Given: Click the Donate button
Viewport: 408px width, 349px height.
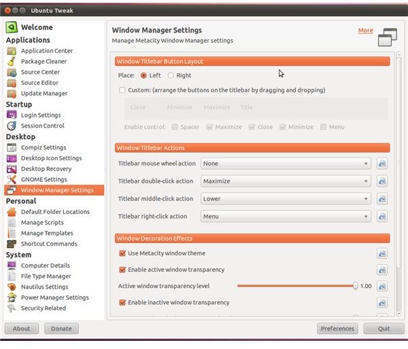Looking at the screenshot, I should point(61,329).
